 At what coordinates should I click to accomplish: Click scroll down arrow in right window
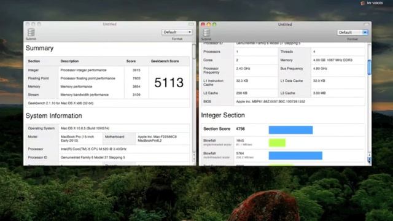[x=370, y=160]
